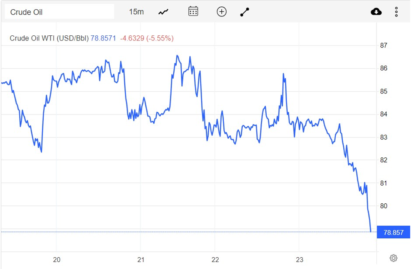Select the trend line drawing tool
Screen dimensions: 411x269
tap(245, 12)
